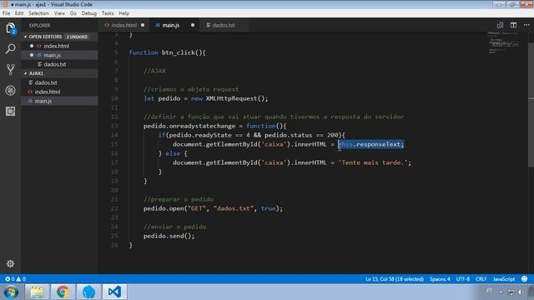534x300 pixels.
Task: Click errors and warnings counter in status bar
Action: coord(15,279)
